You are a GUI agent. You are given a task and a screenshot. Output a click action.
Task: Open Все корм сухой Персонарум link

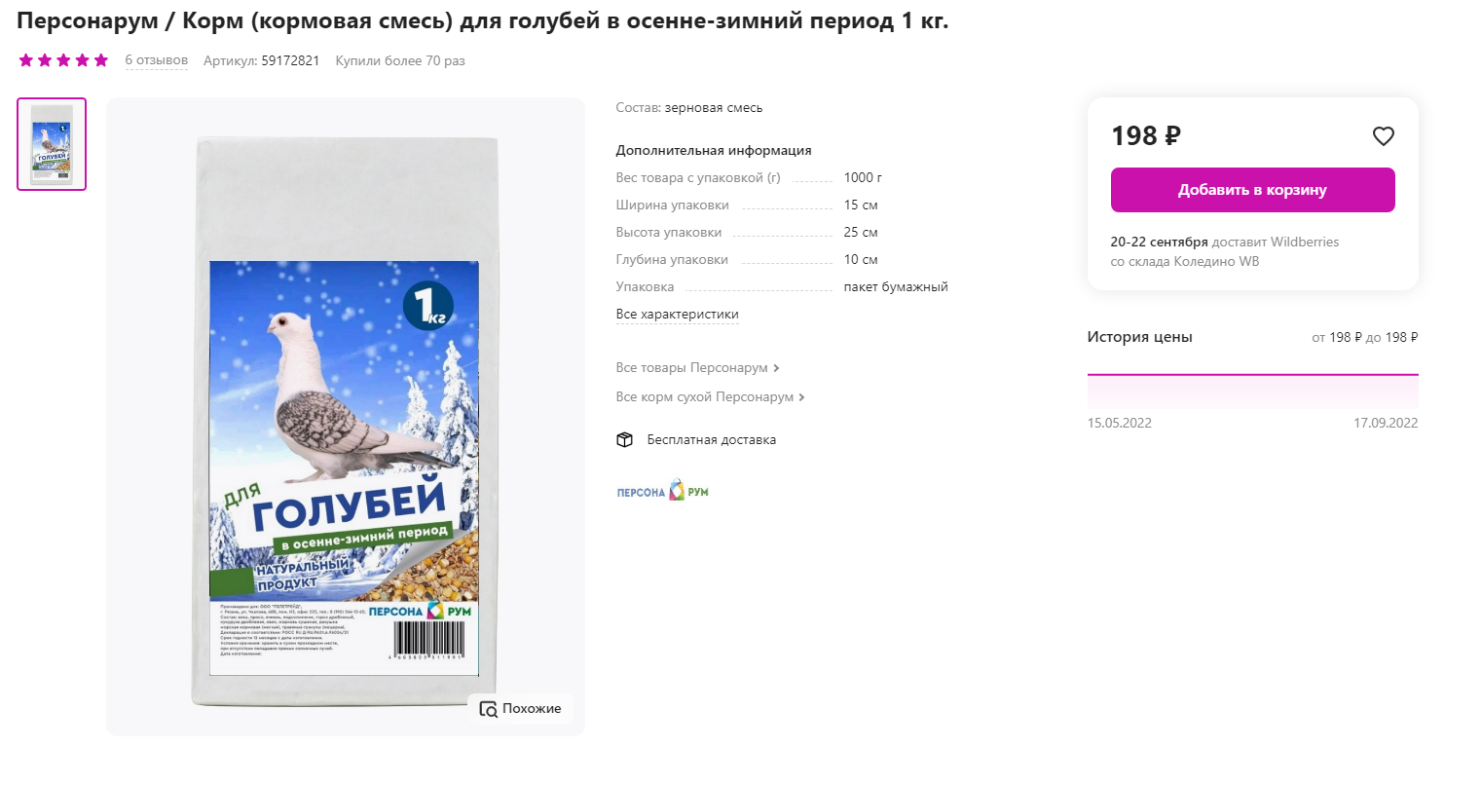tap(704, 397)
